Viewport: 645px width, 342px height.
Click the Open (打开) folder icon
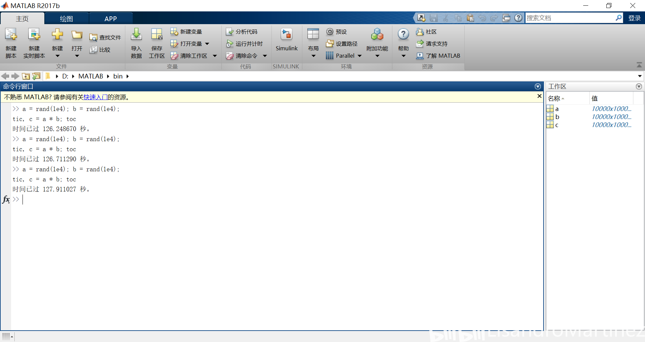(x=77, y=35)
